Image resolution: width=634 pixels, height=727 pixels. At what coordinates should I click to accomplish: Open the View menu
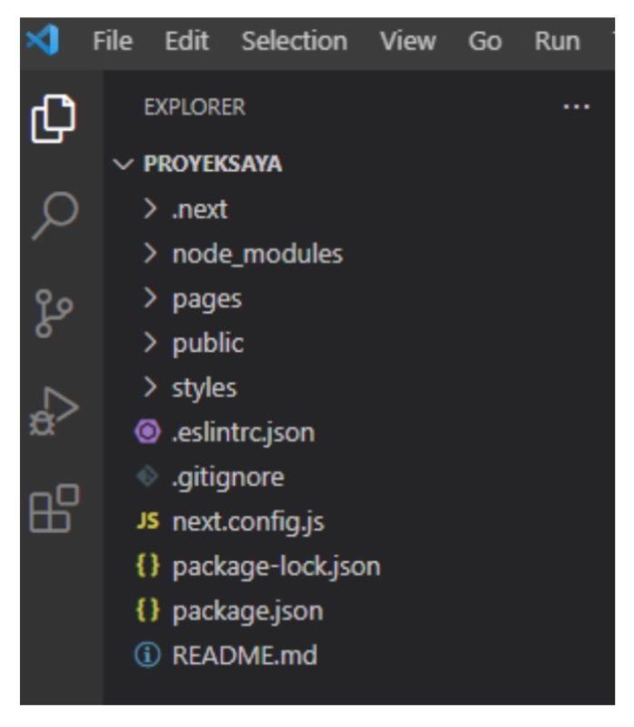(x=408, y=40)
